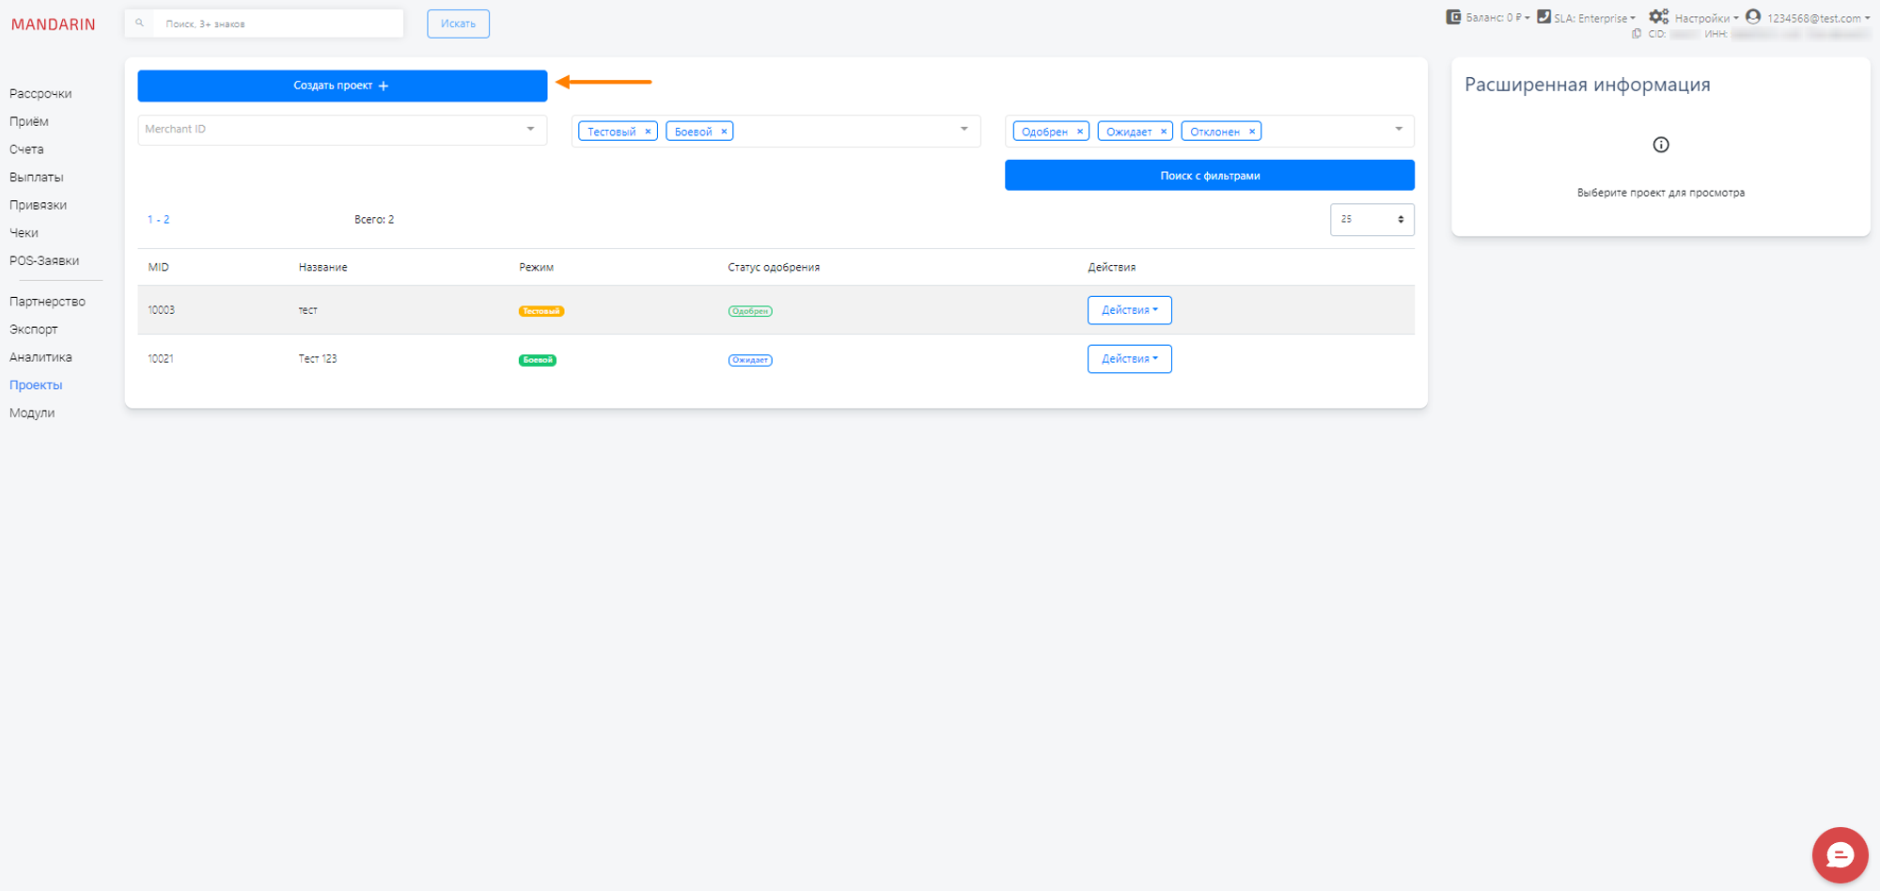Open the page size selector showing 25
This screenshot has height=891, width=1880.
[x=1371, y=220]
